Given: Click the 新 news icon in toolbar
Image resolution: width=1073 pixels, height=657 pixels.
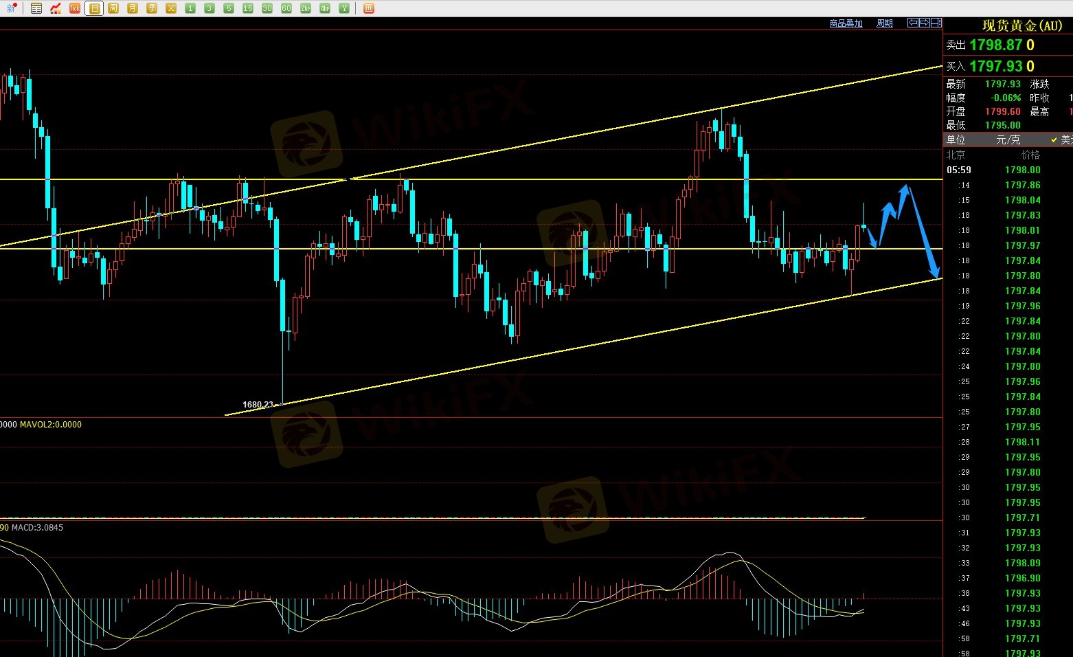Looking at the screenshot, I should coord(11,8).
